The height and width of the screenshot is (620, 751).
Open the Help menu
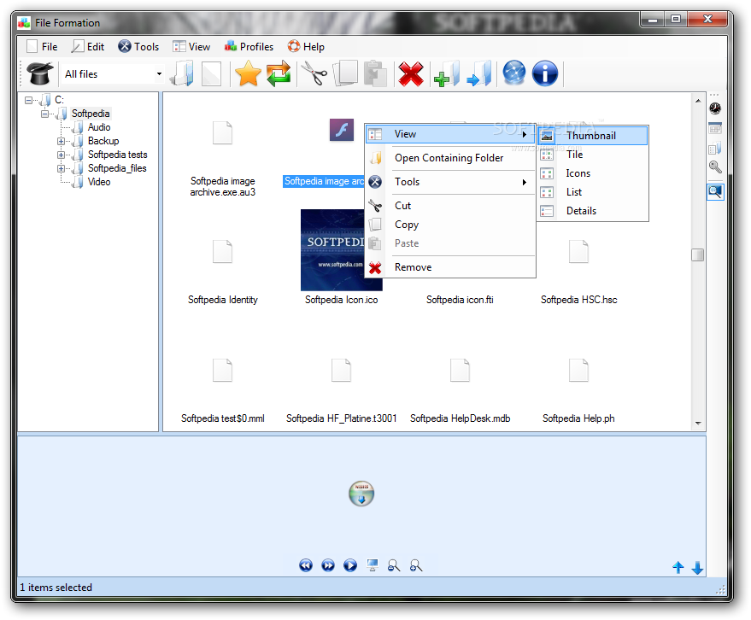(306, 46)
